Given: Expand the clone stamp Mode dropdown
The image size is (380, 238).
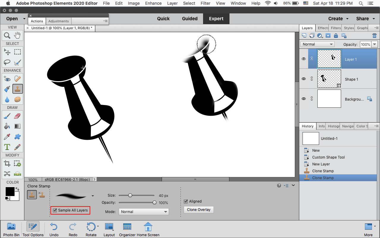Looking at the screenshot, I should pyautogui.click(x=144, y=212).
